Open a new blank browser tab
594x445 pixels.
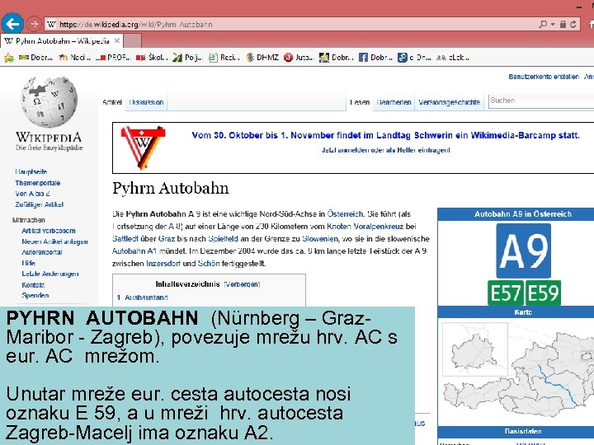coord(132,41)
